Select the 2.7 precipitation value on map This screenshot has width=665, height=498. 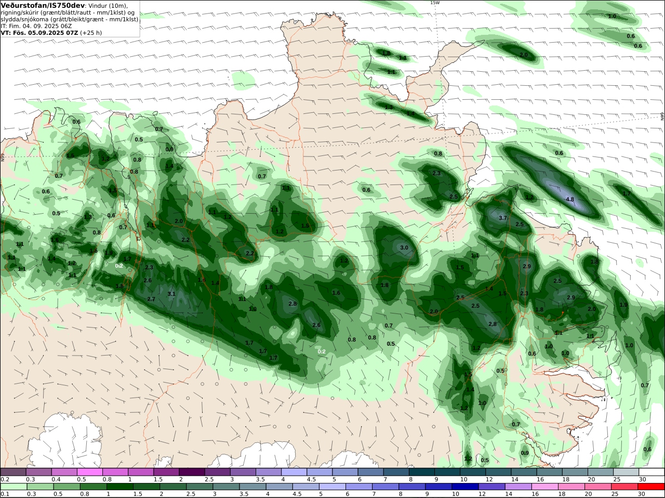click(151, 299)
